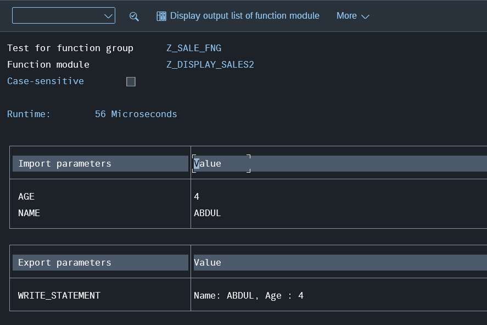Screen dimensions: 487x325
Task: Select the Value header of import table
Action: pos(208,164)
